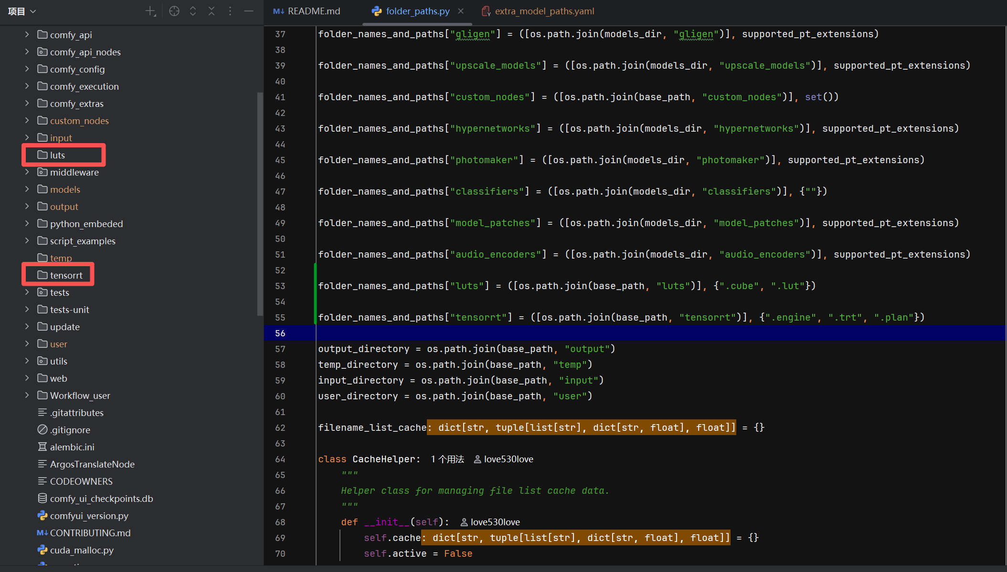The width and height of the screenshot is (1007, 572).
Task: Click the locate opened file crosshair icon
Action: tap(174, 11)
